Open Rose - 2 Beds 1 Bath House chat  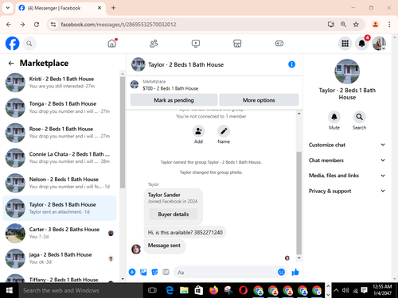coord(60,133)
